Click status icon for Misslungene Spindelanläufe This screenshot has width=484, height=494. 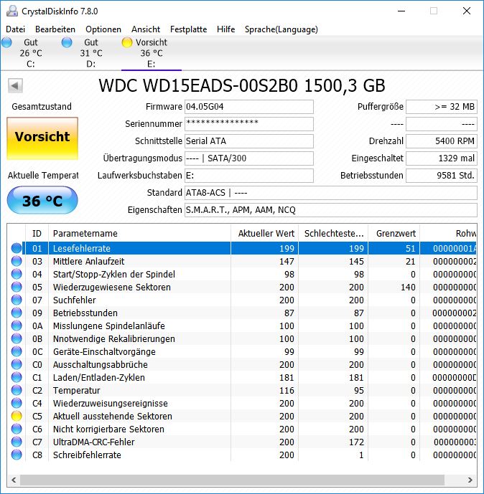(17, 326)
